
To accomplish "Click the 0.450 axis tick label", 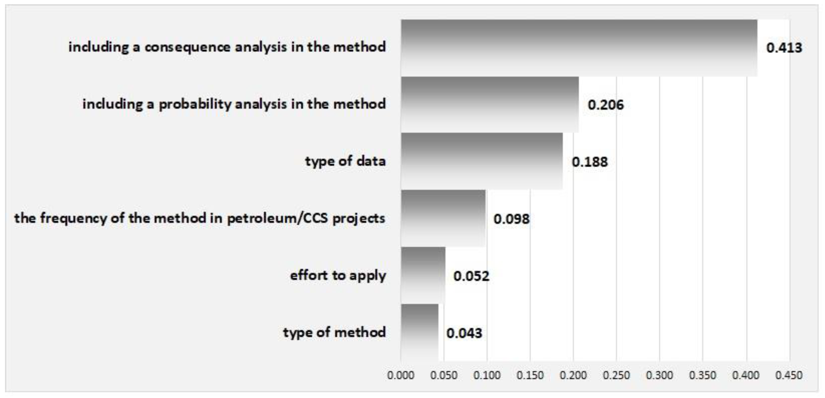I will pyautogui.click(x=789, y=375).
